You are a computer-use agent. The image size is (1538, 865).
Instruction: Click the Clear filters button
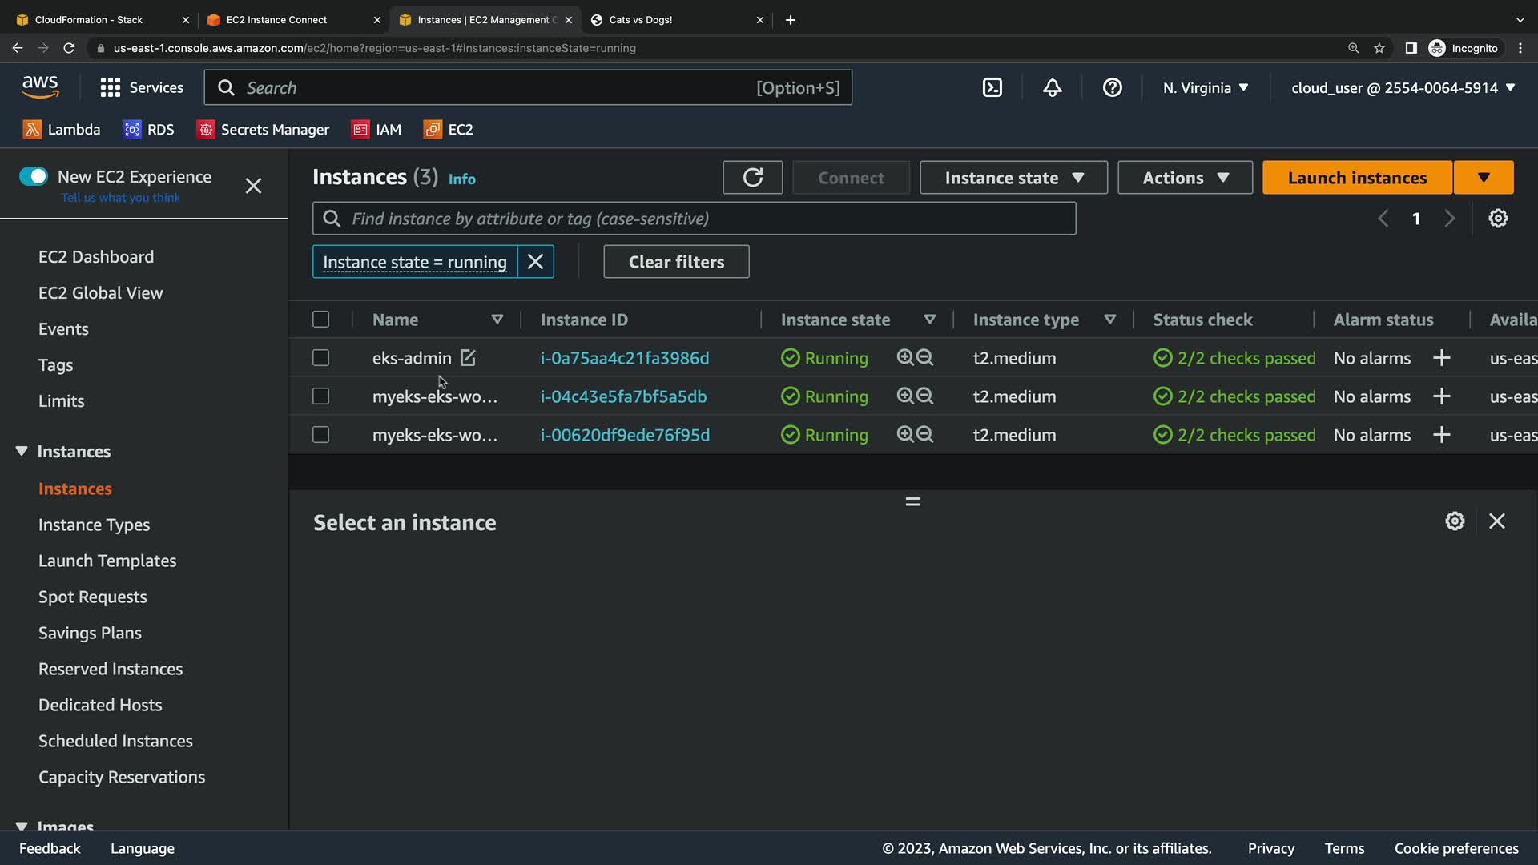676,262
